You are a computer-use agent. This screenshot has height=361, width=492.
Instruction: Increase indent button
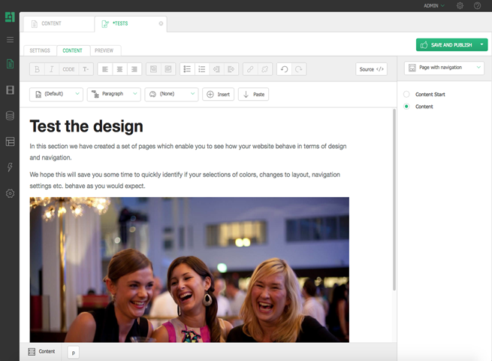231,69
